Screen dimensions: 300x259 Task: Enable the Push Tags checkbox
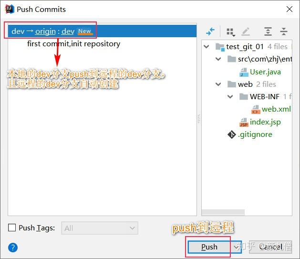pyautogui.click(x=12, y=228)
